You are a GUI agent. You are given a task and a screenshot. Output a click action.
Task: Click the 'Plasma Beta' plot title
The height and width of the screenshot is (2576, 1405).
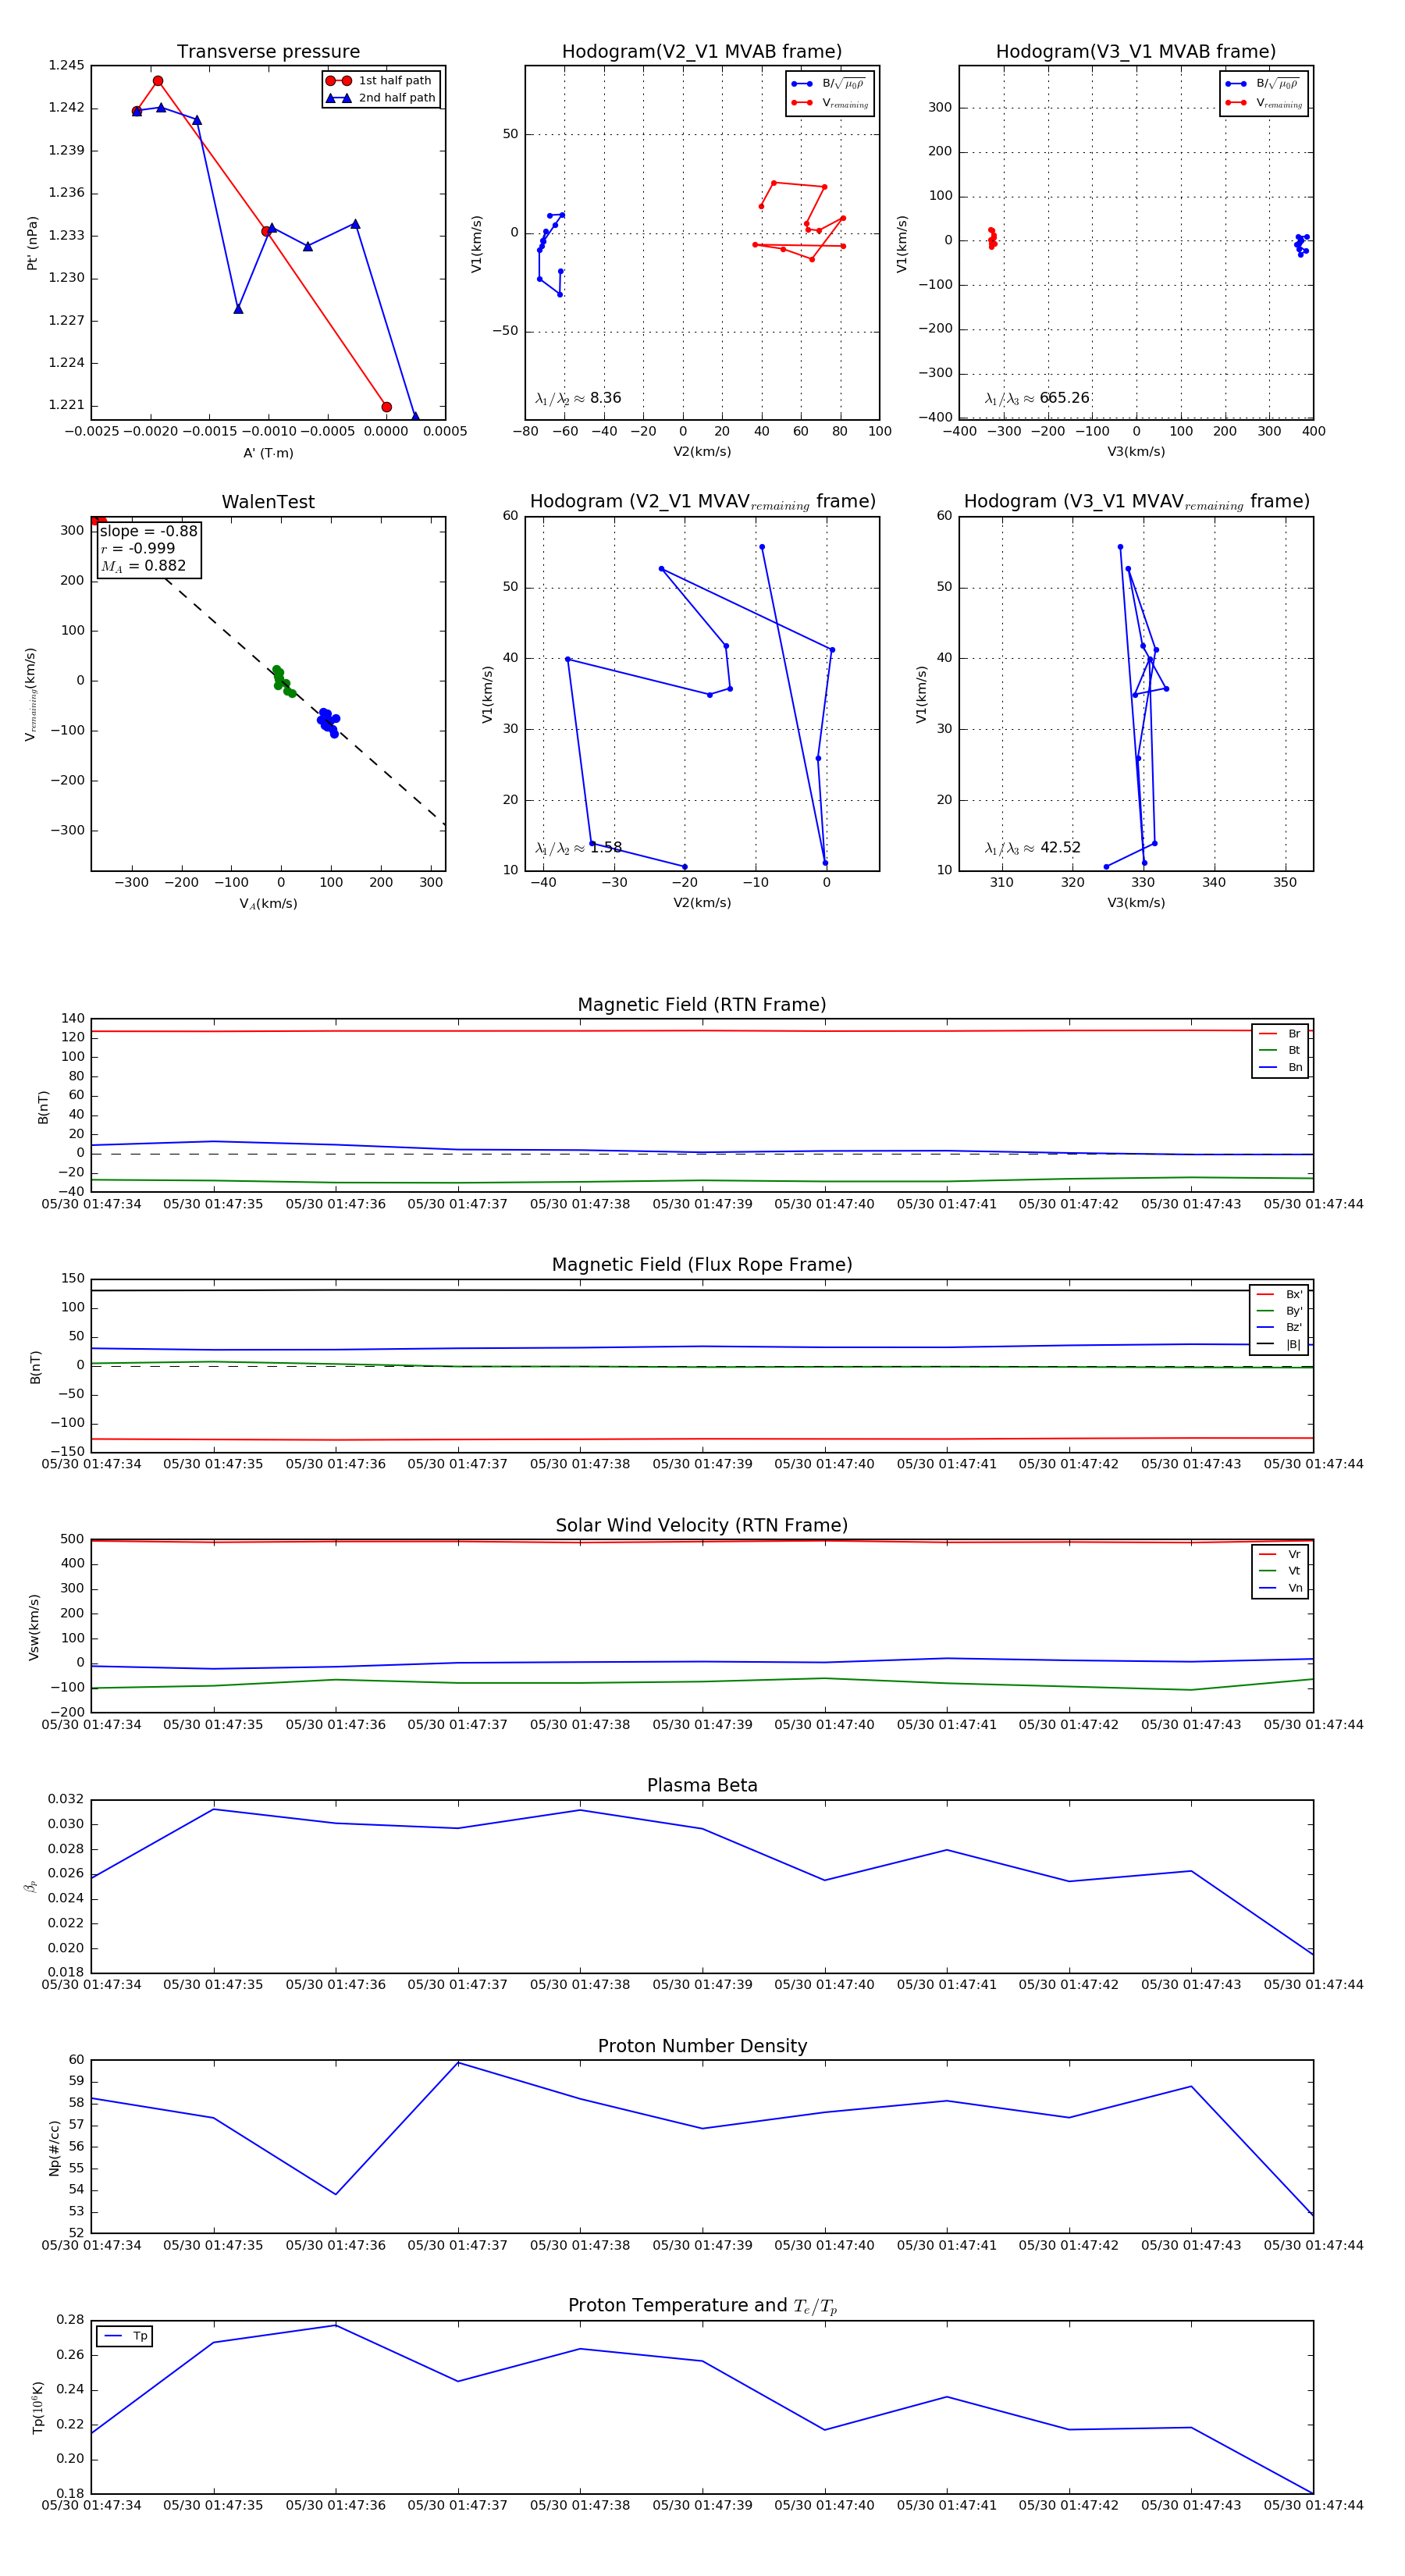[702, 1785]
